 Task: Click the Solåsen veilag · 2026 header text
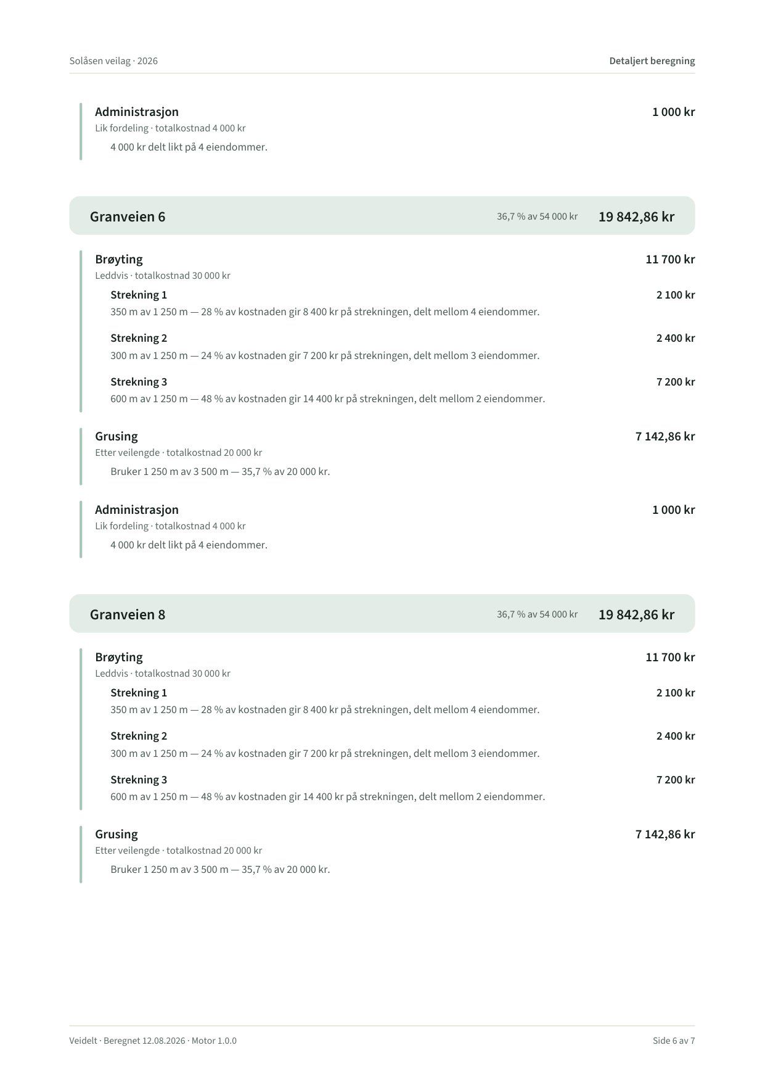point(113,60)
